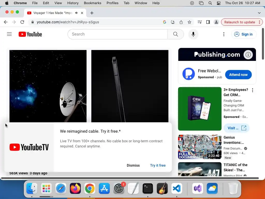Open the Tab menu
The width and height of the screenshot is (265, 199).
point(126,3)
